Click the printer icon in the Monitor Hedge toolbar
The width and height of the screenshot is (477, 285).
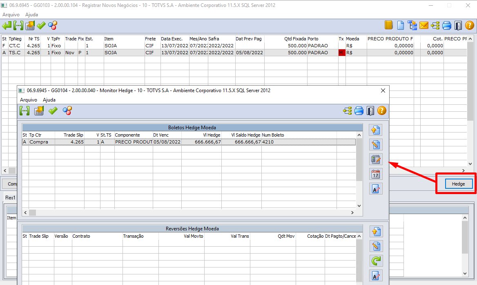tap(359, 110)
